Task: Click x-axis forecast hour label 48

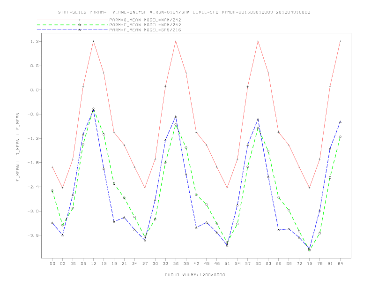Action: 217,264
